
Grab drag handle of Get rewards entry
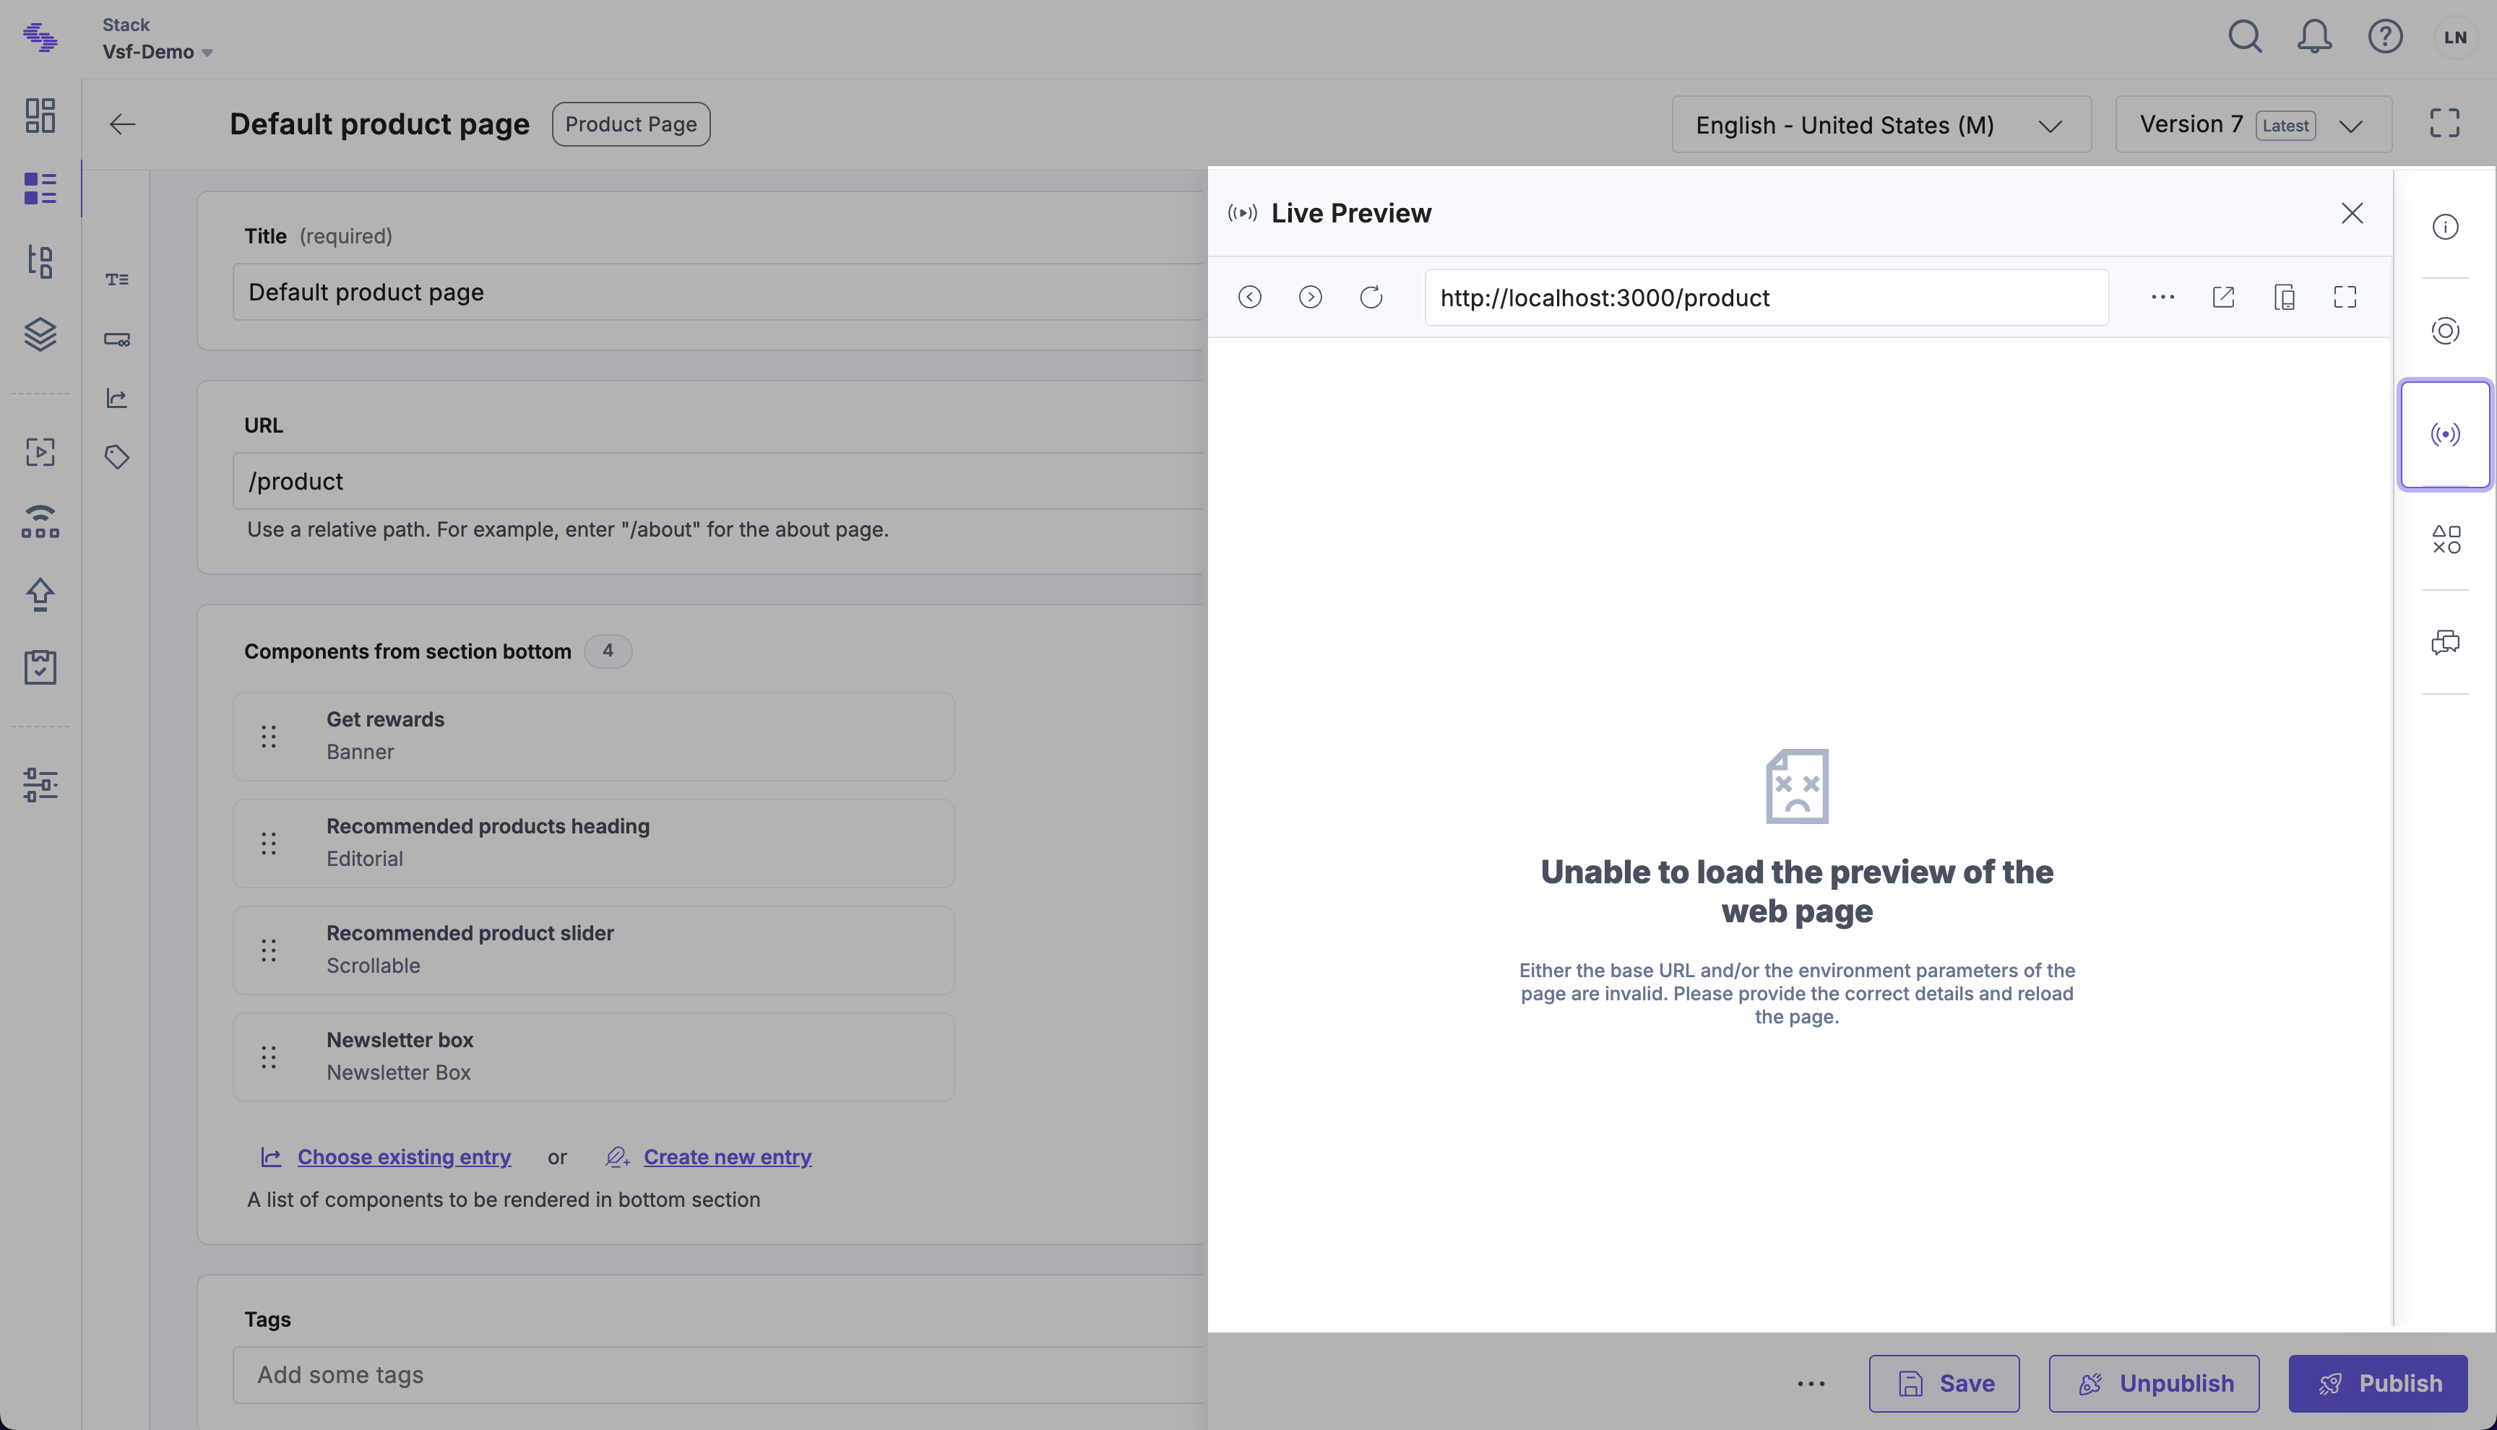click(269, 737)
